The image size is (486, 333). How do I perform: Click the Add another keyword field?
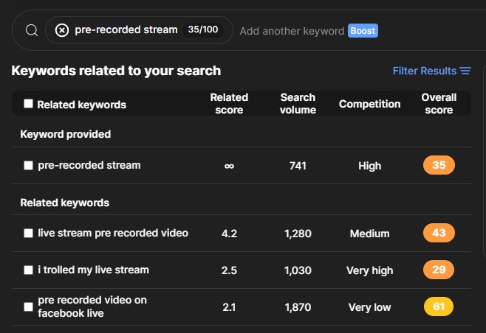292,31
